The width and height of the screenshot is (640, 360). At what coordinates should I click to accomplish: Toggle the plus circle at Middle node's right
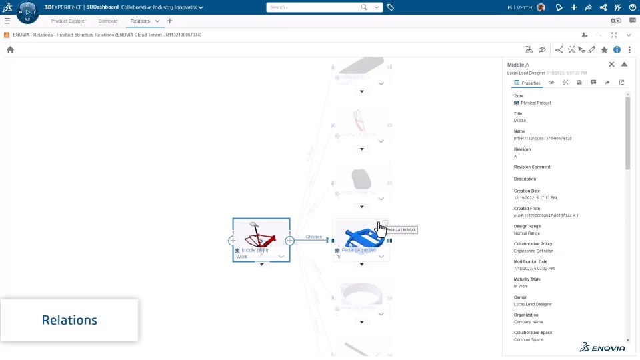coord(289,241)
